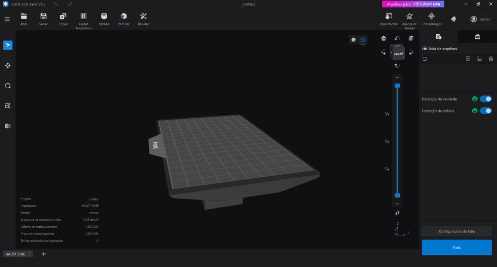Open the Reparar repair tool

pyautogui.click(x=143, y=19)
